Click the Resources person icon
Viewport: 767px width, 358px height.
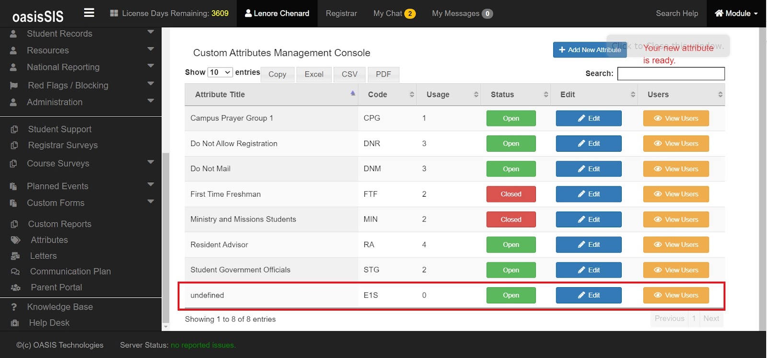tap(13, 51)
